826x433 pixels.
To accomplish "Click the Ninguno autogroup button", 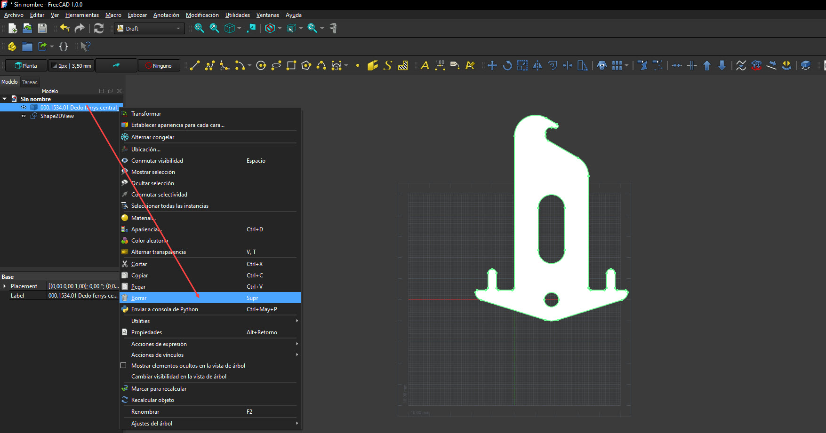I will point(159,65).
